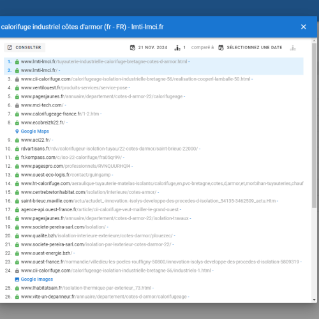Viewport: 319px width, 319px height.
Task: Click calendar icon next to 21 NOV. 2024
Action: pos(133,48)
